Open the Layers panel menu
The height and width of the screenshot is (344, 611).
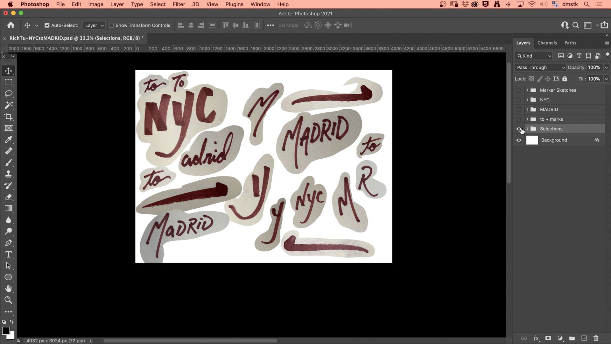(607, 43)
